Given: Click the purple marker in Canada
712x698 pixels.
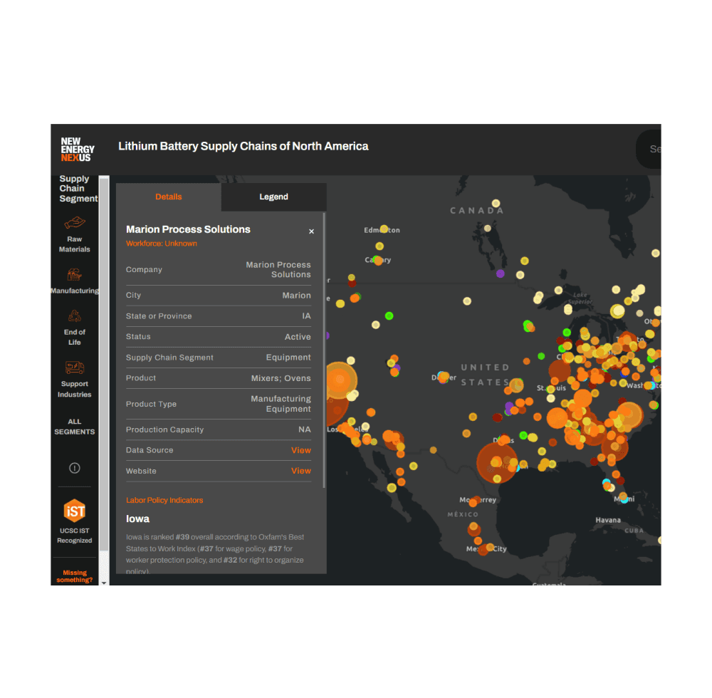Looking at the screenshot, I should tap(501, 274).
